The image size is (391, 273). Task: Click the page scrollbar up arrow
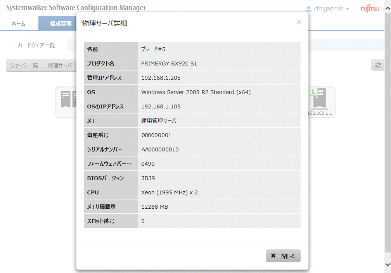388,9
